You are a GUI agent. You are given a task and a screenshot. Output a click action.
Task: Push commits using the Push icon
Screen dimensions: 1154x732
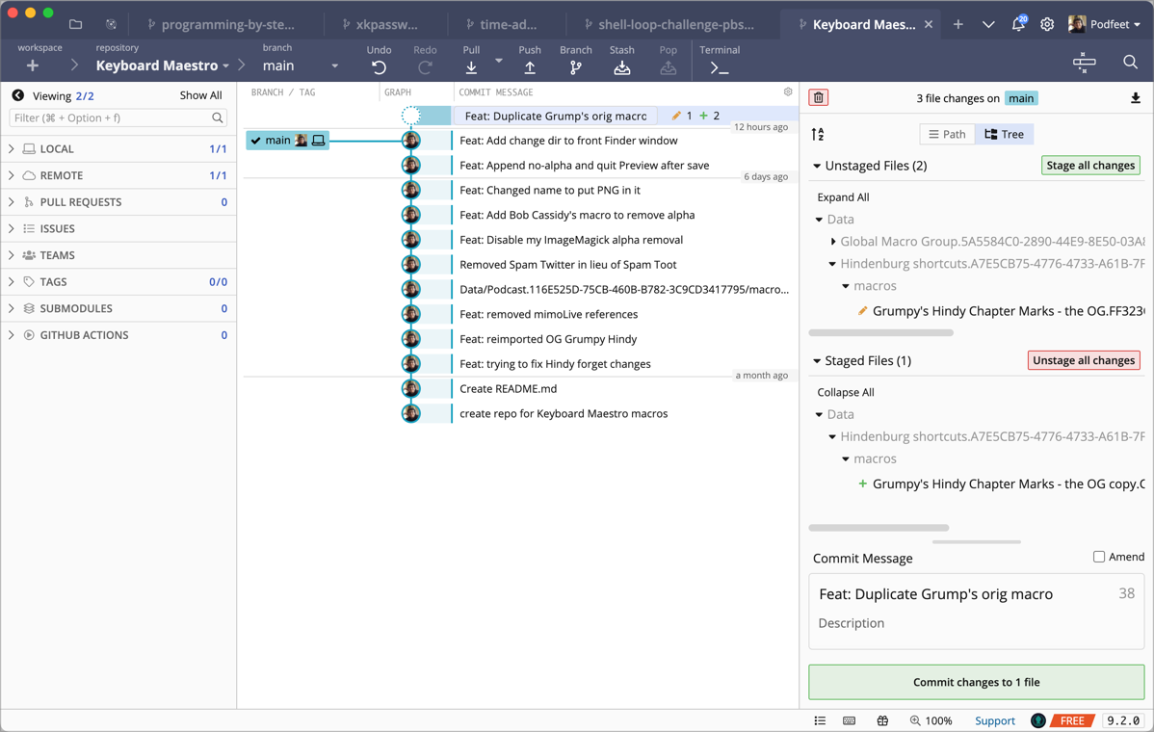coord(530,67)
